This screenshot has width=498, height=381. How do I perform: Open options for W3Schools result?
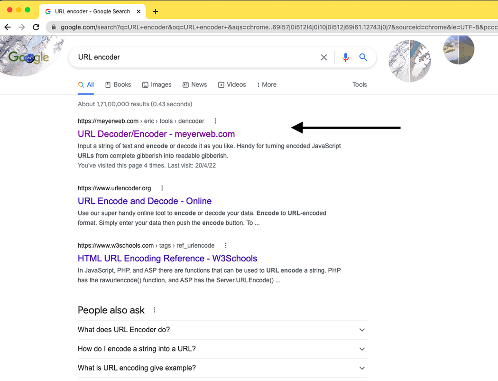point(226,246)
